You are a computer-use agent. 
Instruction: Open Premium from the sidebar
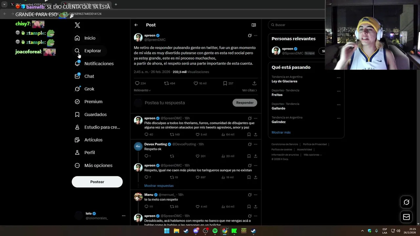[88, 102]
